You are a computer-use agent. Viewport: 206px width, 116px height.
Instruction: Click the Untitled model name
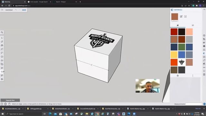pos(9,10)
